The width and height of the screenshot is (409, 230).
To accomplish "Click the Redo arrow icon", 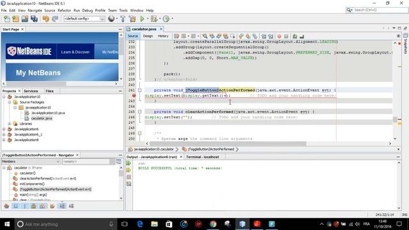I will pos(55,19).
